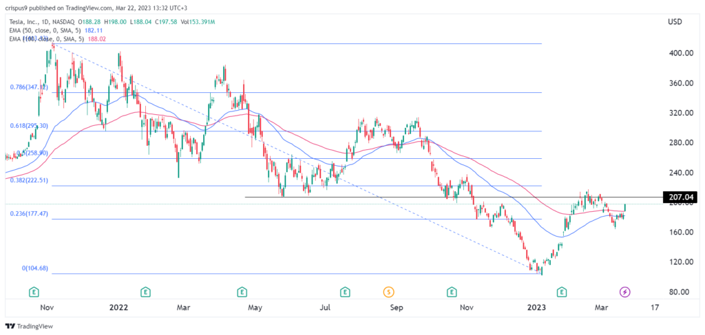
Task: Click the 240.00 price axis value
Action: 680,173
